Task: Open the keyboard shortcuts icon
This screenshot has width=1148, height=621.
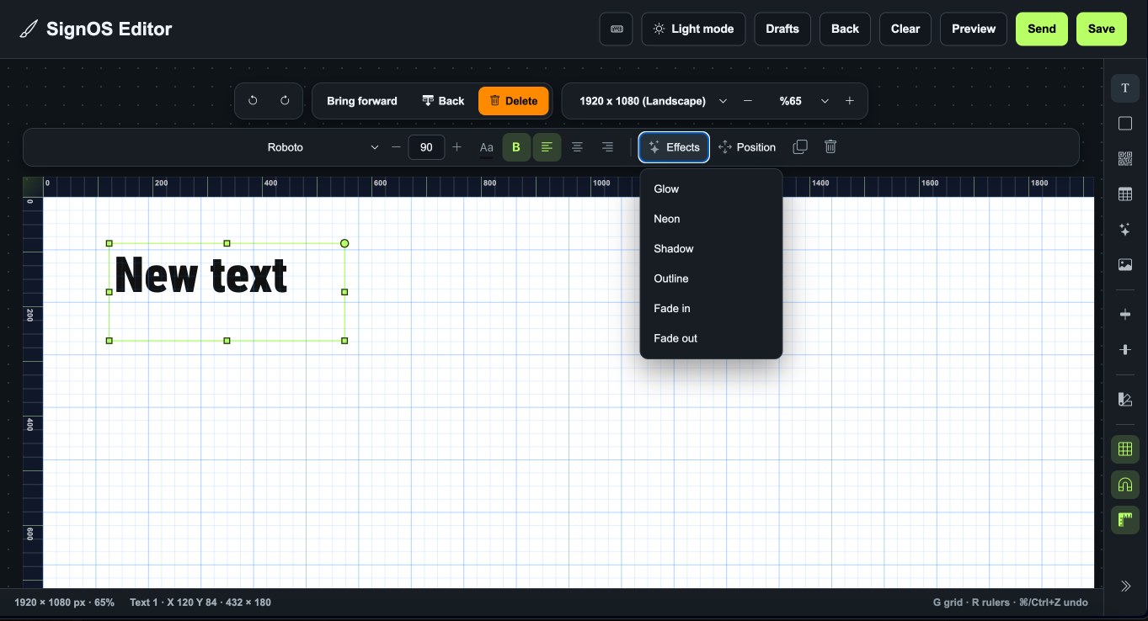Action: [x=617, y=29]
